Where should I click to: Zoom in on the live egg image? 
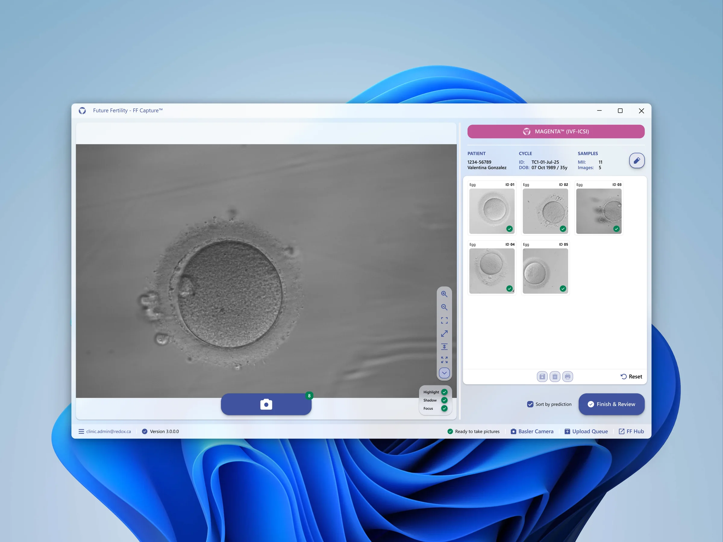point(444,294)
